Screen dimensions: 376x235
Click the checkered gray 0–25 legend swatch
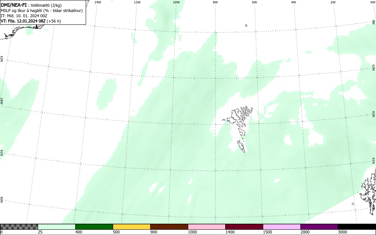click(x=19, y=227)
